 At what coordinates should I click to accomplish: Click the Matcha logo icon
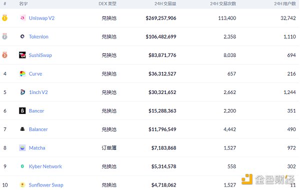point(22,148)
